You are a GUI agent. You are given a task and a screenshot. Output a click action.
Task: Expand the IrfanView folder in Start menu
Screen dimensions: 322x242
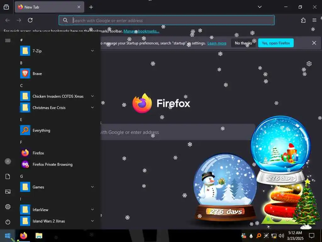tap(57, 210)
